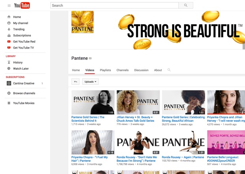Open Subscriptions link in sidebar
Viewport: 245px width, 174px height.
point(22,35)
